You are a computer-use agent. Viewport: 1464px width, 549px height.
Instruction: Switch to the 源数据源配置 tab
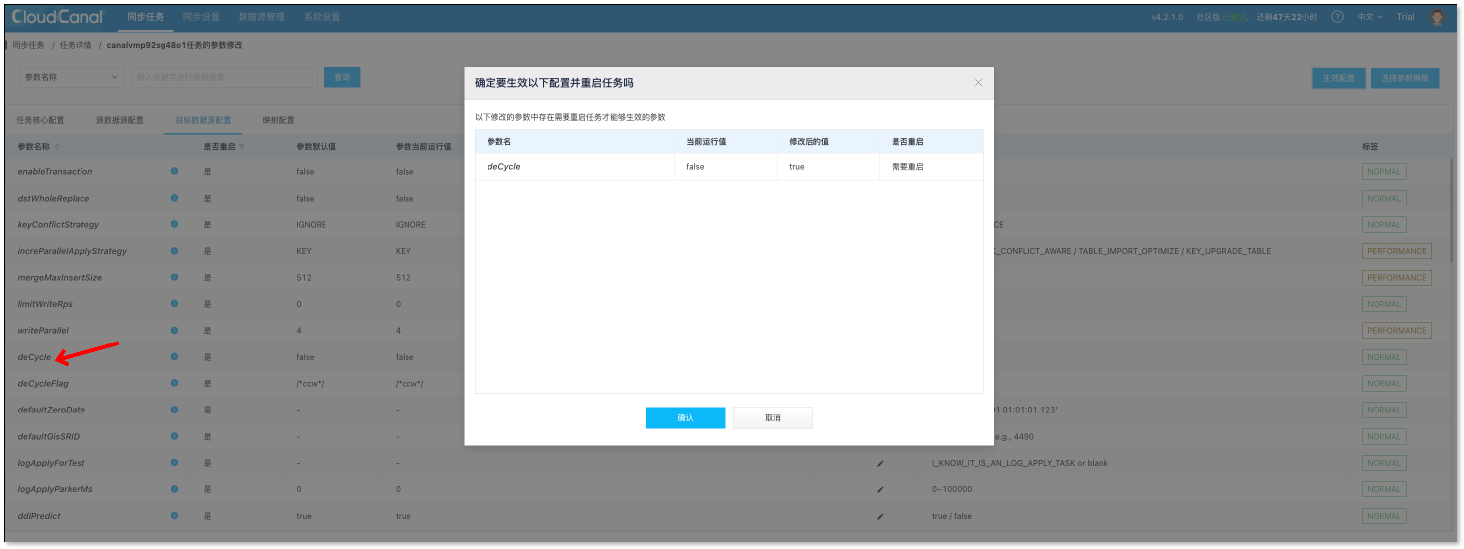click(119, 120)
